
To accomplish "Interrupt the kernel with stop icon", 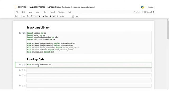I will click(50, 16).
